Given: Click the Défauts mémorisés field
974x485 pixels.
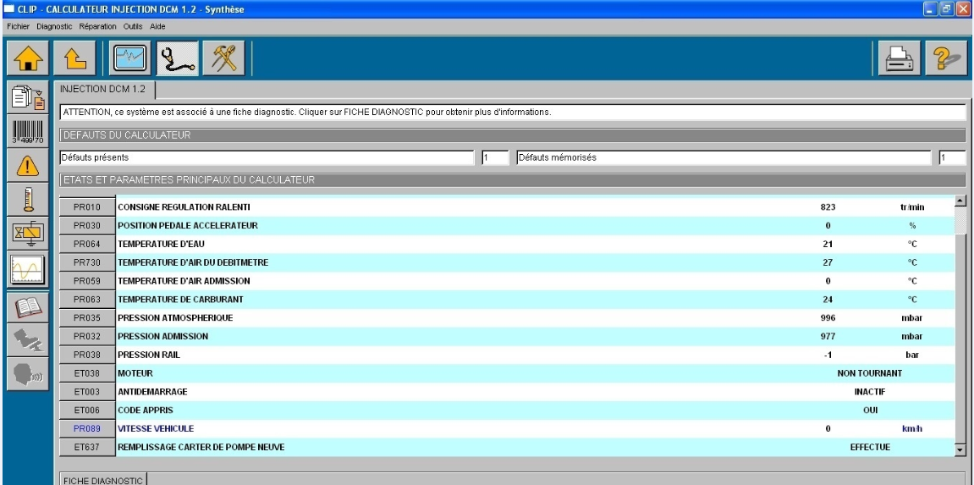Looking at the screenshot, I should [724, 157].
